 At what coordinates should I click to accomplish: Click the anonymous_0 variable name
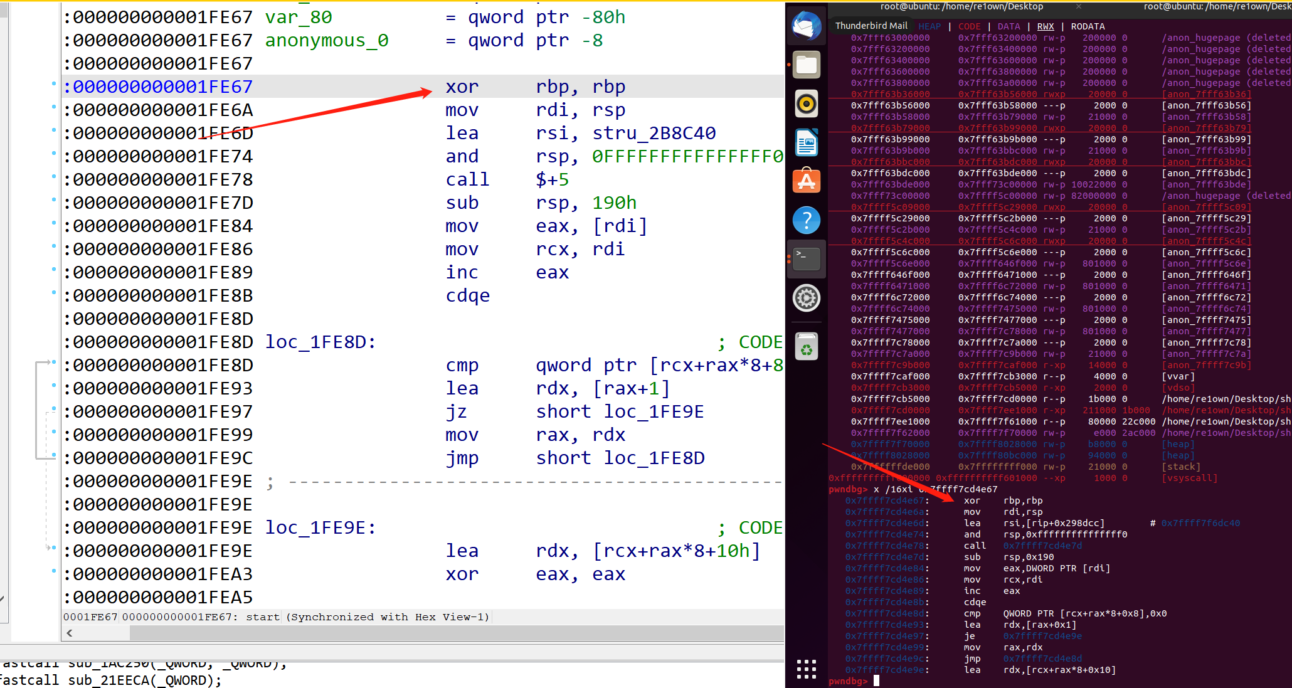[x=327, y=40]
